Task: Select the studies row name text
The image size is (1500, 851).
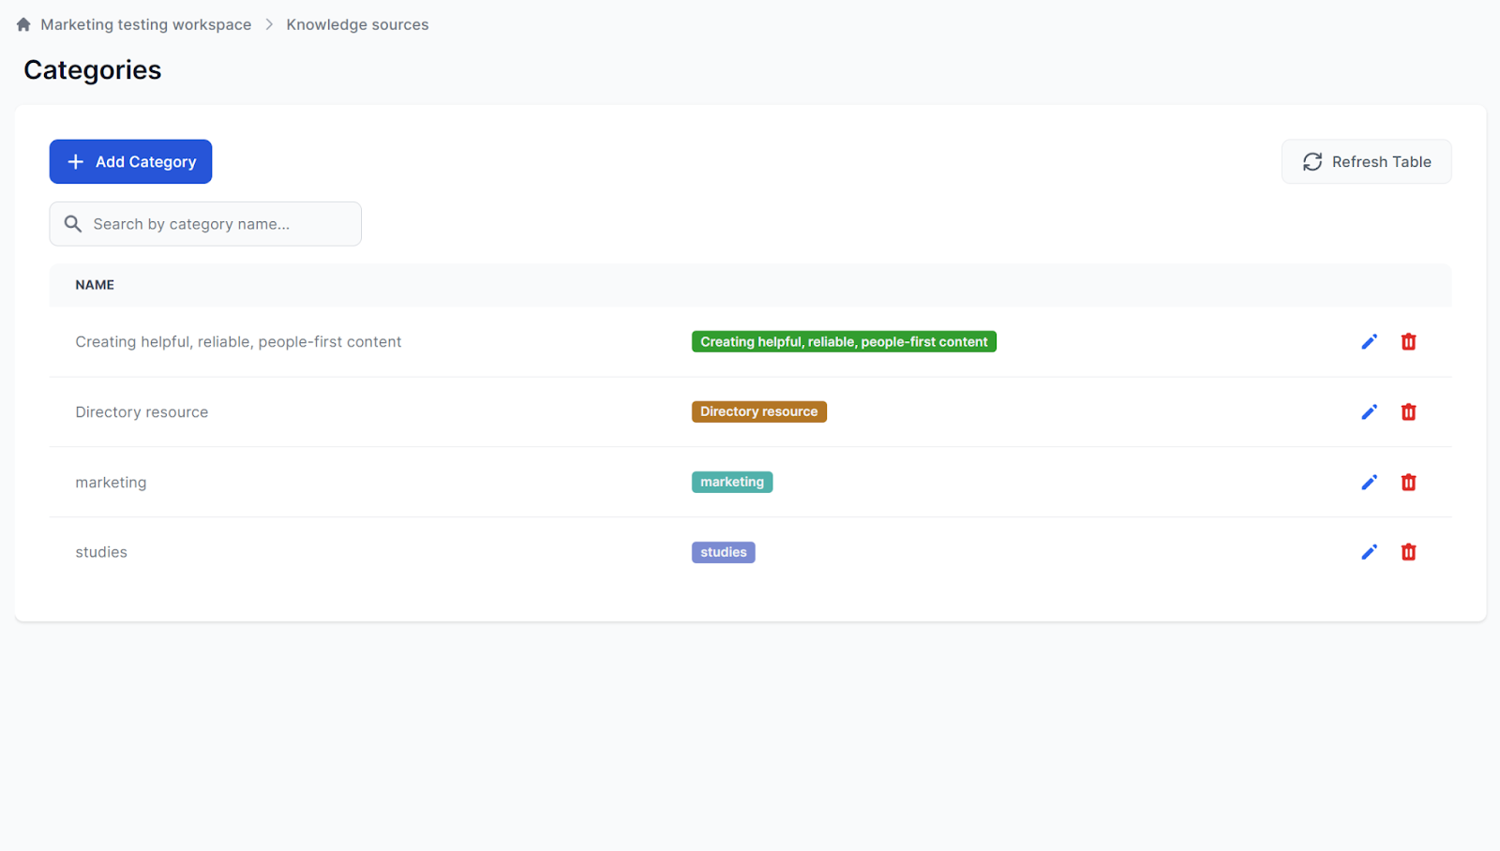Action: [x=101, y=552]
